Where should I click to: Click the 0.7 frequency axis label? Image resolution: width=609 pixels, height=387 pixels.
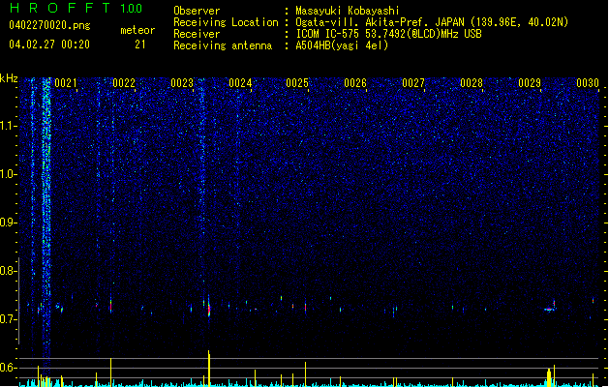tap(8, 319)
